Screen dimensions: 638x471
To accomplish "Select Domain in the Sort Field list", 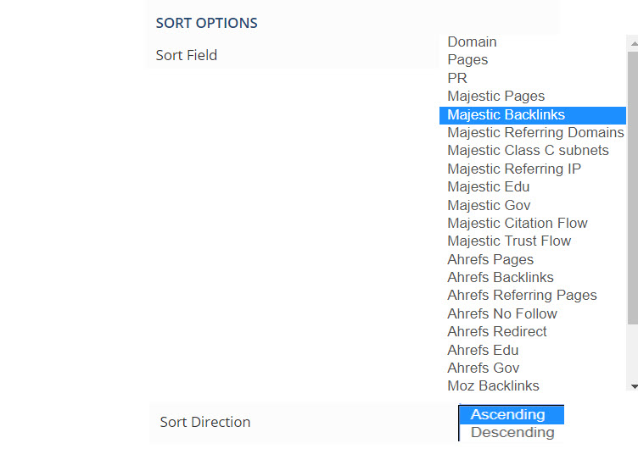I will (x=473, y=42).
